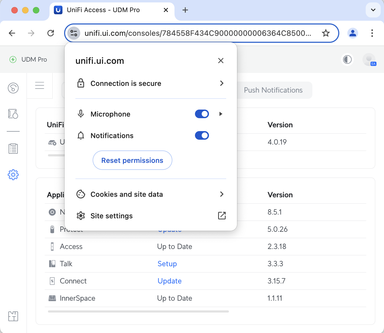This screenshot has height=333, width=384.
Task: Disable the Microphone permission toggle
Action: tap(202, 114)
